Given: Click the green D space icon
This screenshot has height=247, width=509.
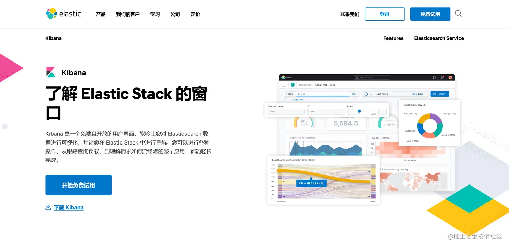Looking at the screenshot, I should pos(293,85).
